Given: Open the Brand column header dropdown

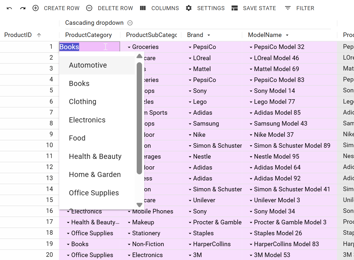Looking at the screenshot, I should point(209,35).
